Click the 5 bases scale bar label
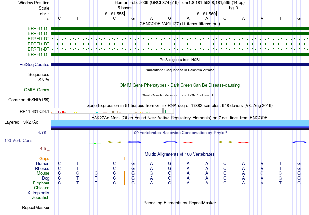The image size is (309, 215). point(125,8)
